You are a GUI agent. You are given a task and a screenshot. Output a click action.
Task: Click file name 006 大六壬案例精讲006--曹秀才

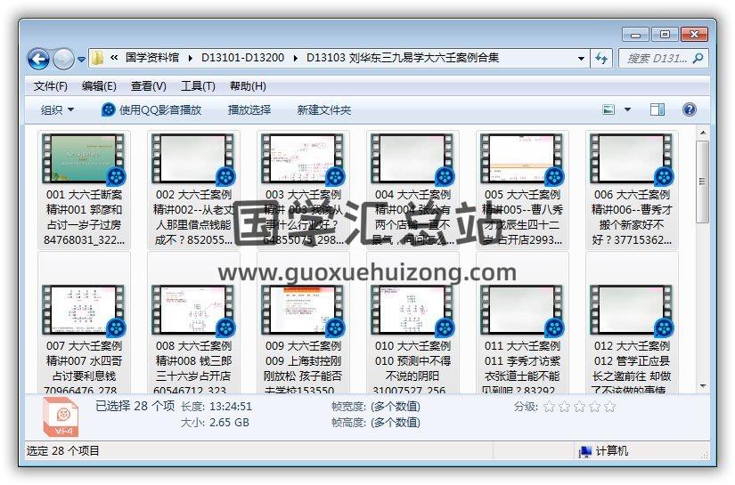coord(632,217)
